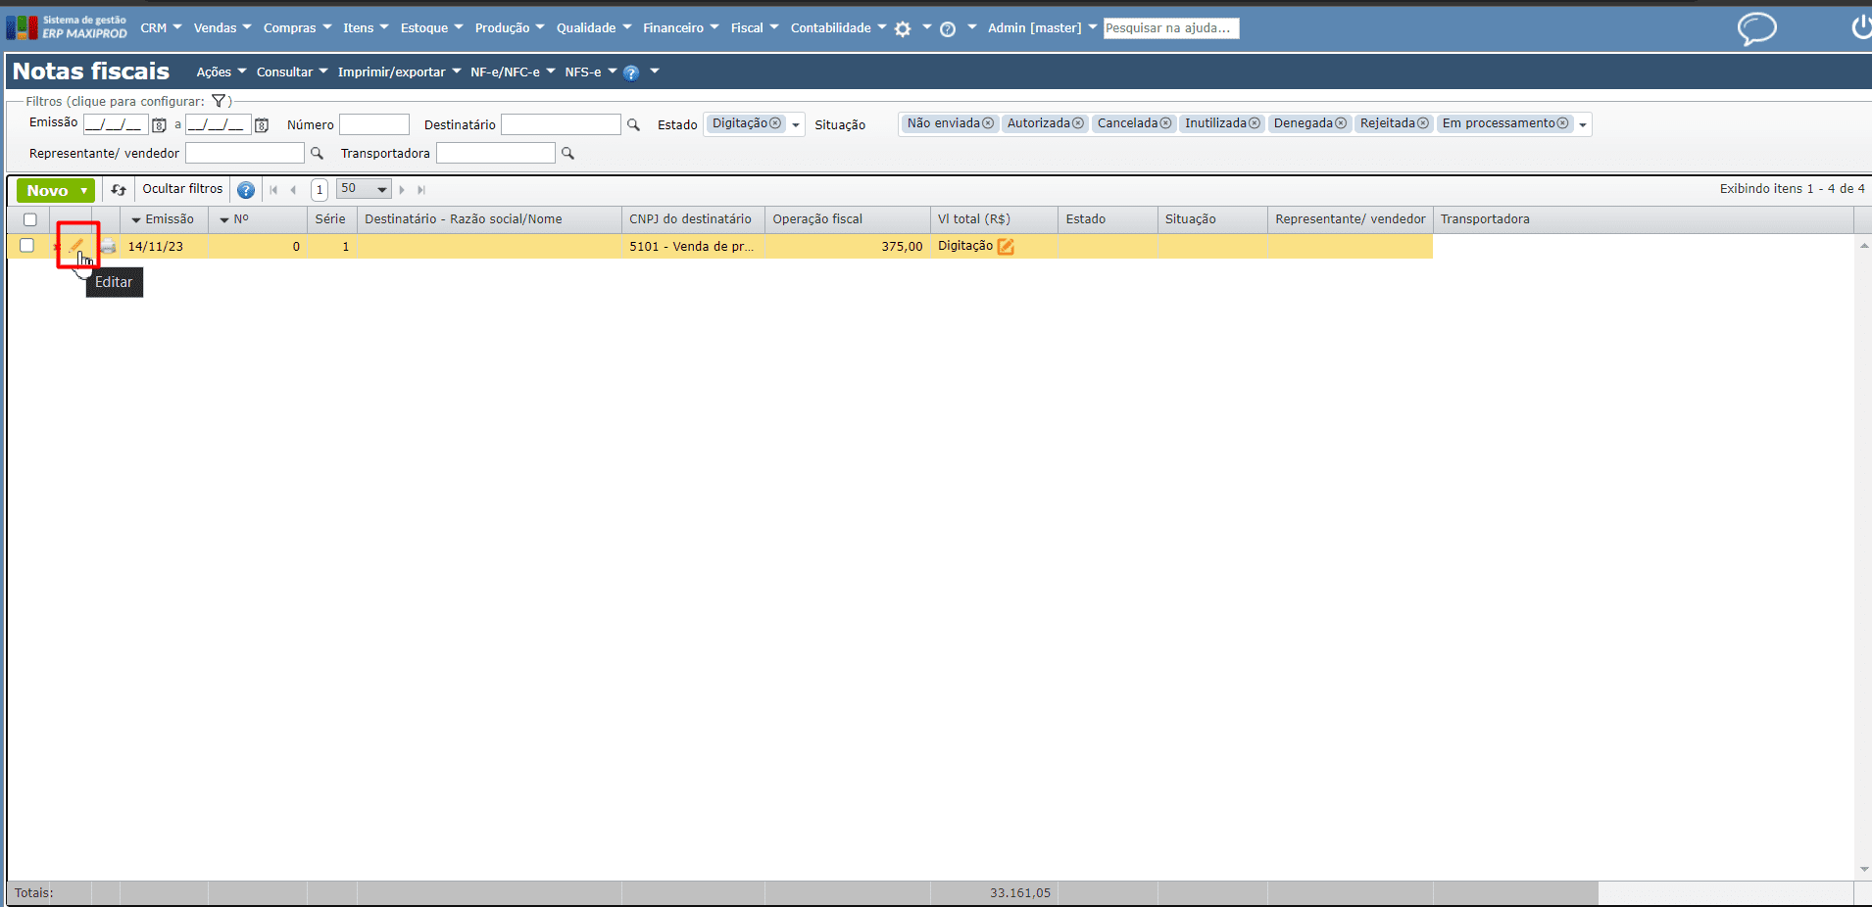Open the Contabilidade menu
This screenshot has width=1872, height=907.
838,28
